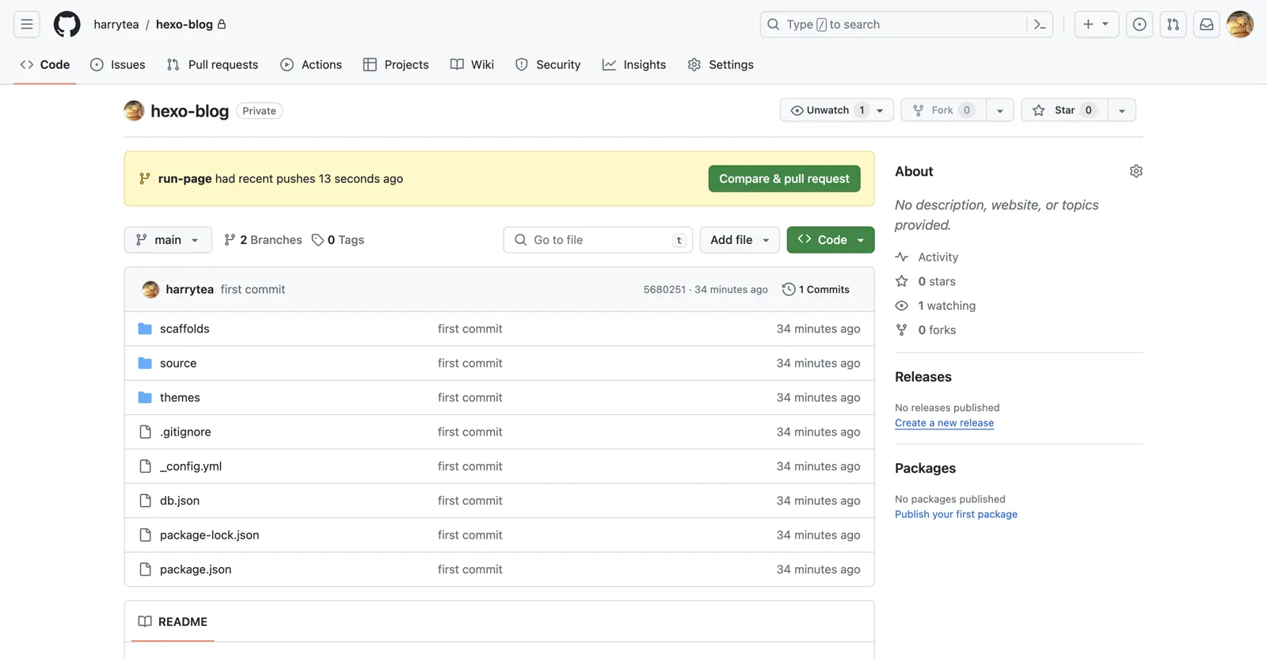Open the Insights tab
The width and height of the screenshot is (1267, 659).
click(x=633, y=65)
